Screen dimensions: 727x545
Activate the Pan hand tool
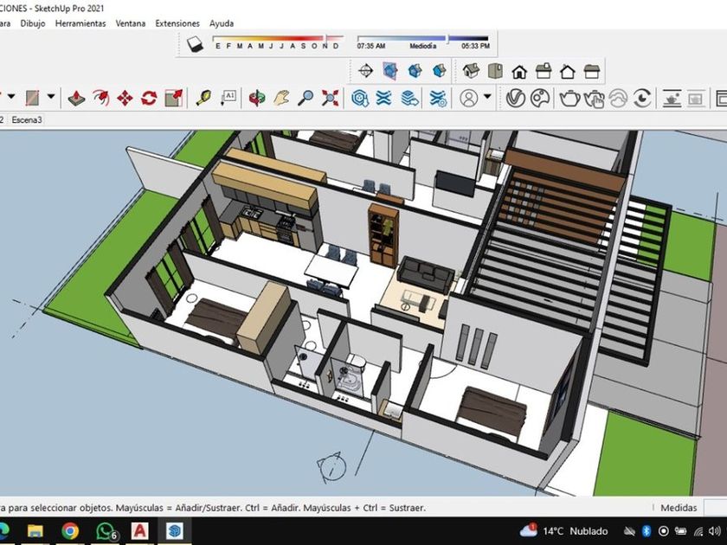(281, 98)
